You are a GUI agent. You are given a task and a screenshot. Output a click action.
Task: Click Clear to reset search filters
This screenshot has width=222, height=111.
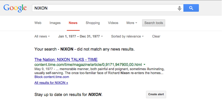[156, 36]
